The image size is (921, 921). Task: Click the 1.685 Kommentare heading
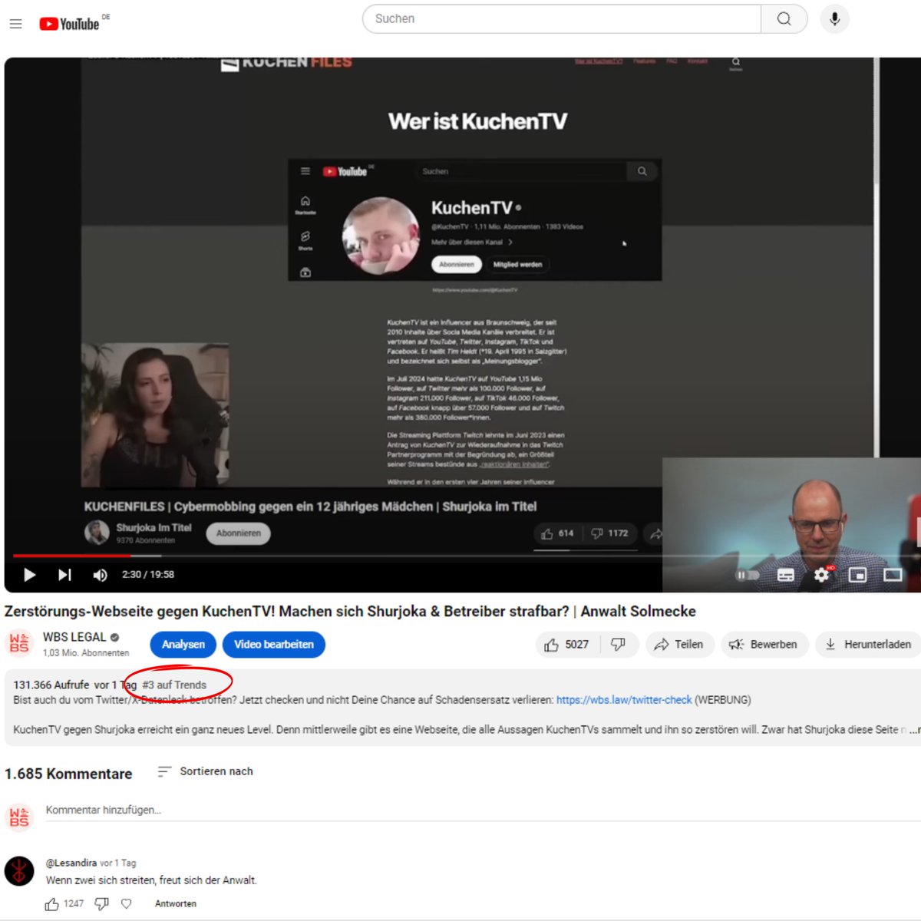point(68,774)
